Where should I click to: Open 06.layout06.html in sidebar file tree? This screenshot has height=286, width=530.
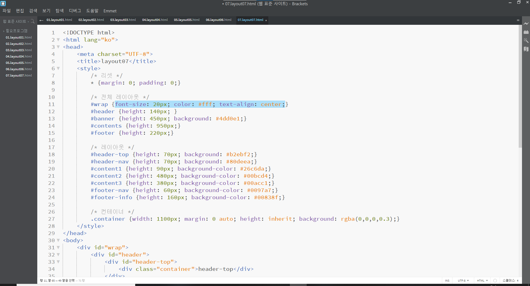click(19, 69)
